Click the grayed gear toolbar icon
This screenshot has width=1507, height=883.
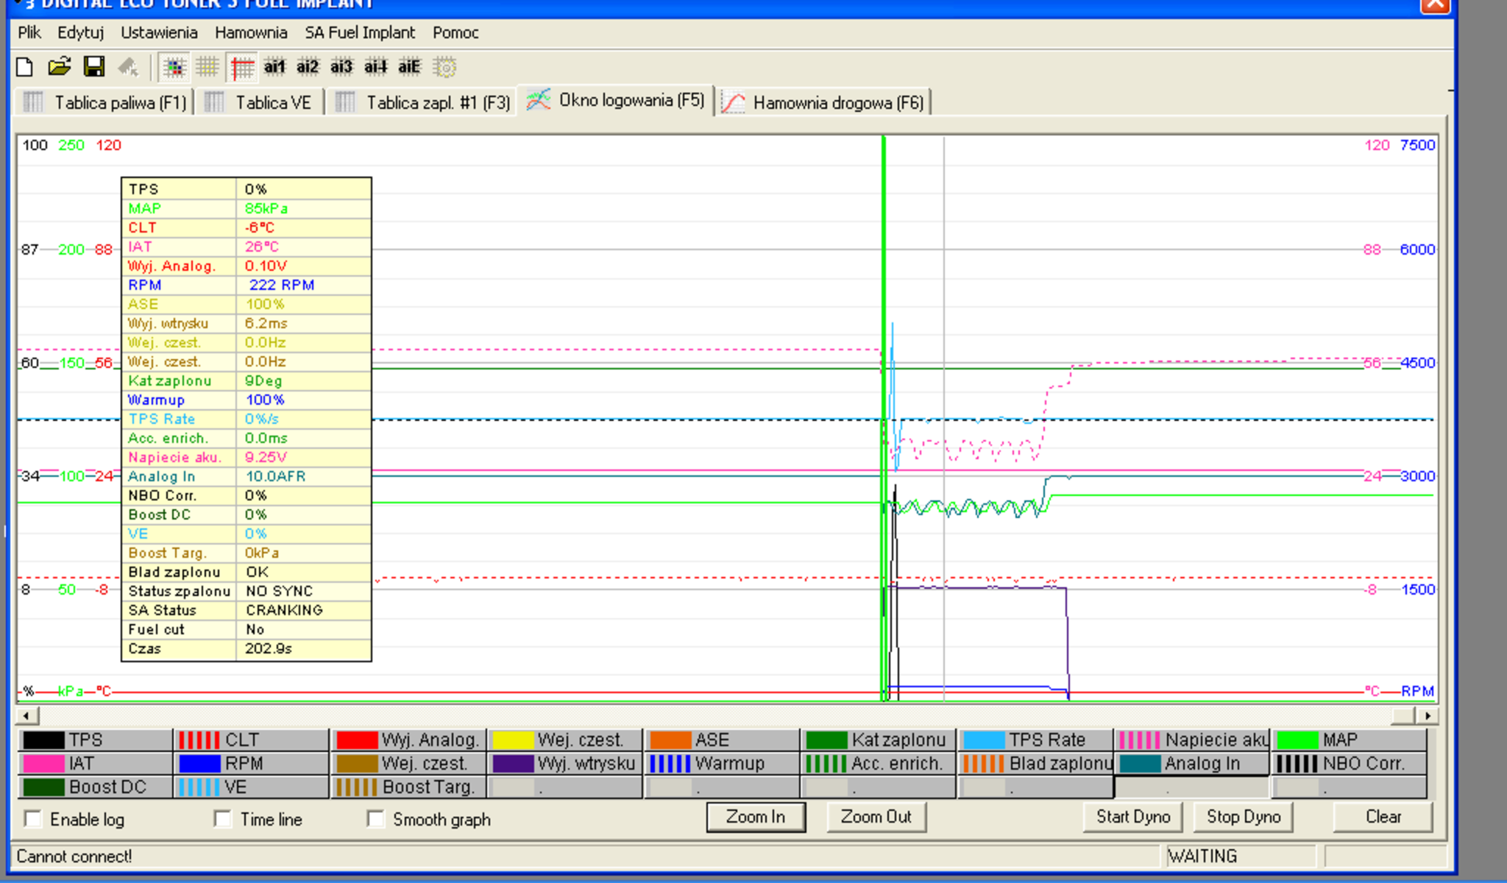tap(444, 68)
